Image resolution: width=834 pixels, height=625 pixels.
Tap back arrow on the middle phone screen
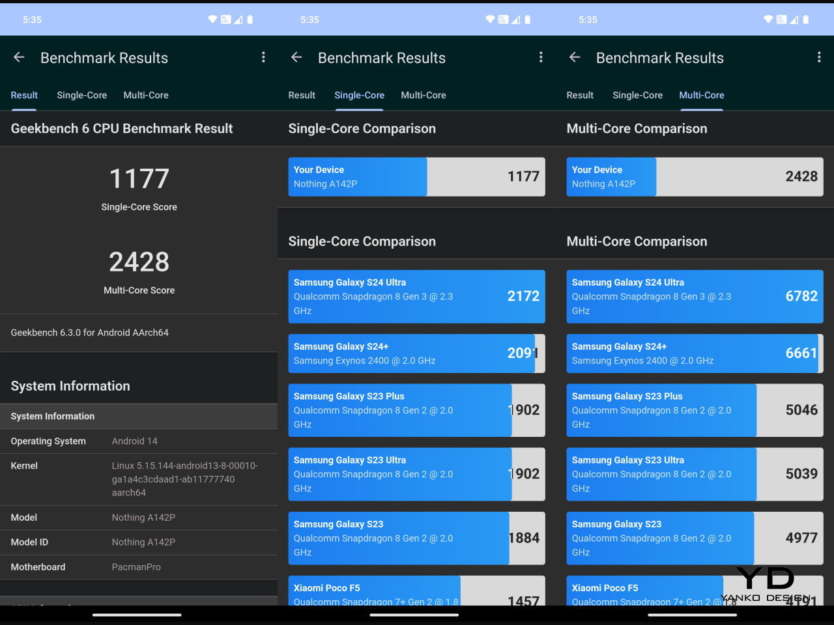(296, 57)
